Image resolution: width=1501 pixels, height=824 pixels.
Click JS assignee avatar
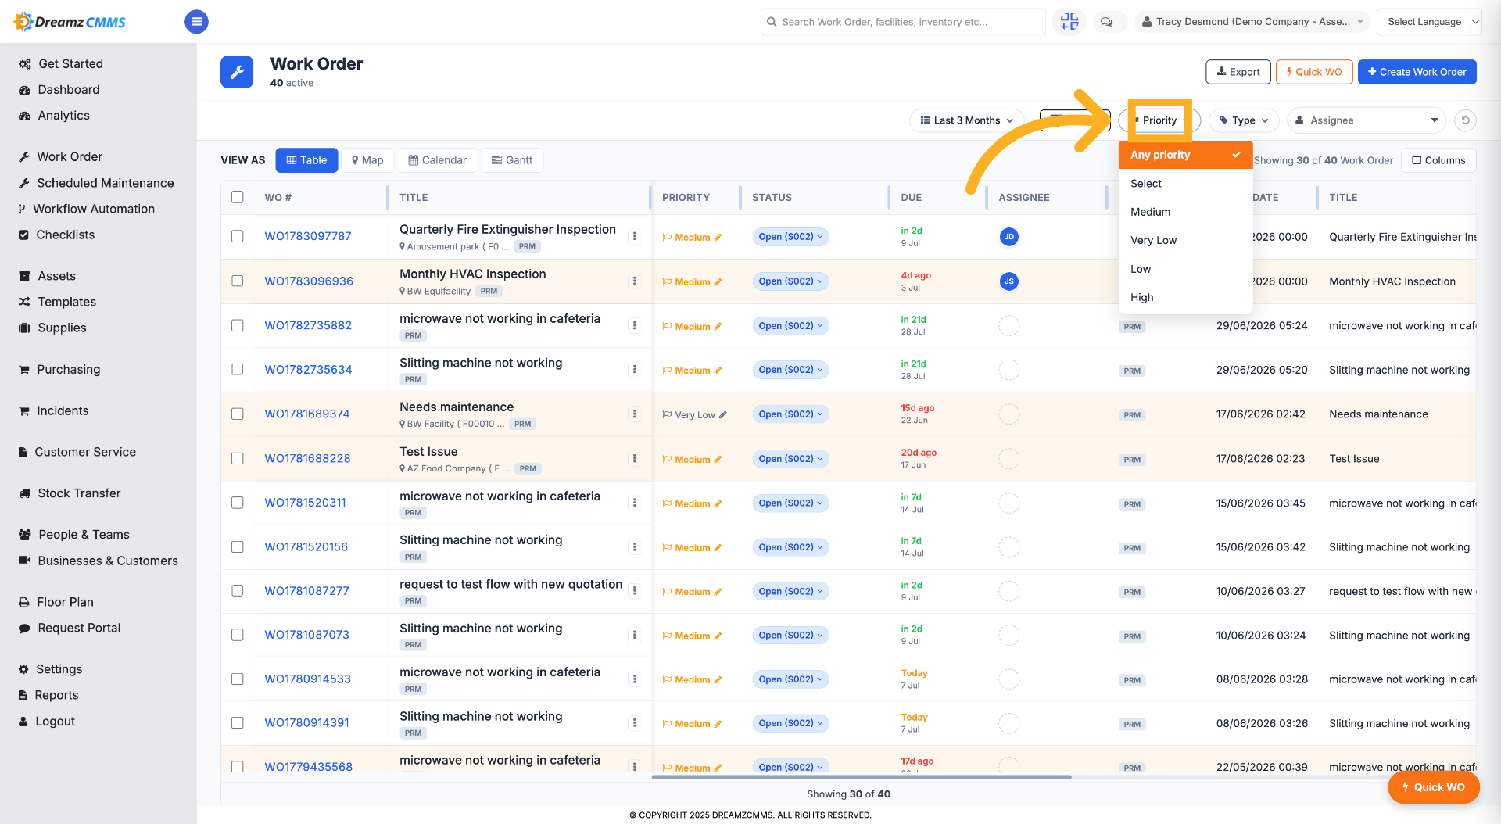pos(1008,281)
